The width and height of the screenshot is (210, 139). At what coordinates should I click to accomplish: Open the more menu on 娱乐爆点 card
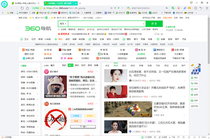coord(96,72)
